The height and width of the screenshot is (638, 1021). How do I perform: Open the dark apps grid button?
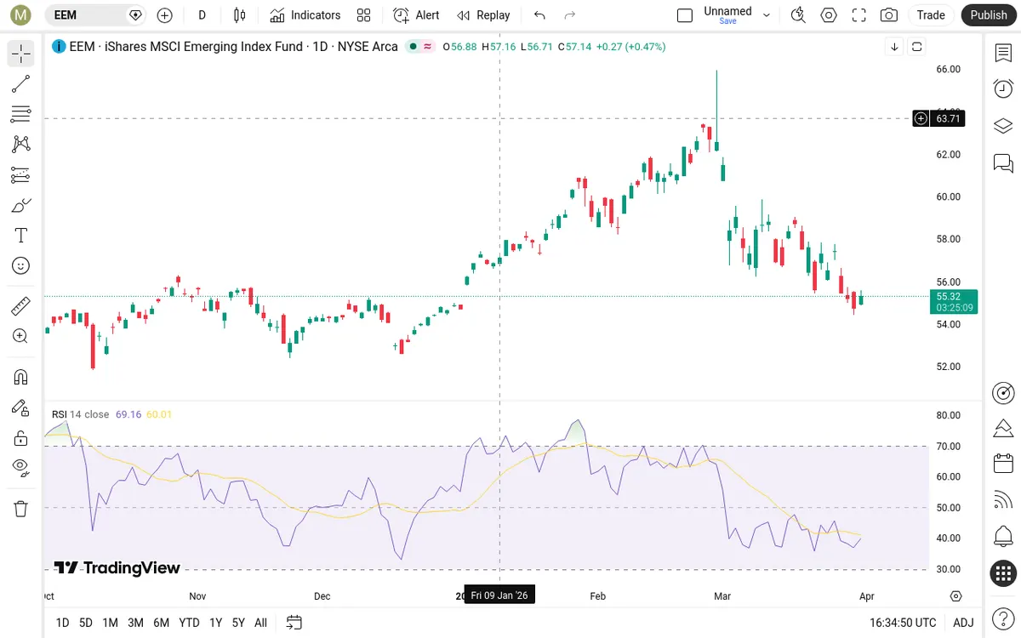[x=1003, y=573]
